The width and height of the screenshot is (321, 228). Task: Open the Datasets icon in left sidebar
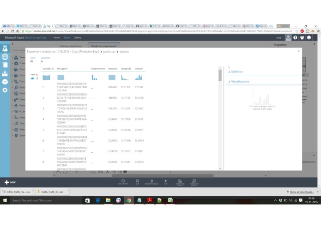coord(5,73)
